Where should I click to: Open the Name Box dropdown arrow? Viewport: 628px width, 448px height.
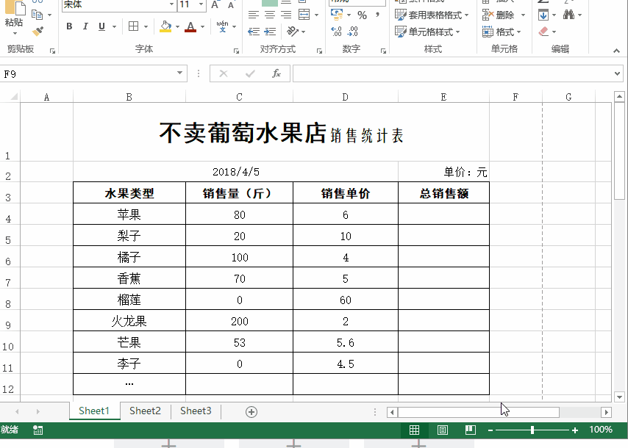coord(180,73)
